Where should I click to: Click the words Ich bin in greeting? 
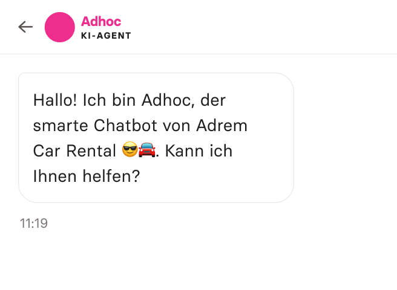[109, 100]
